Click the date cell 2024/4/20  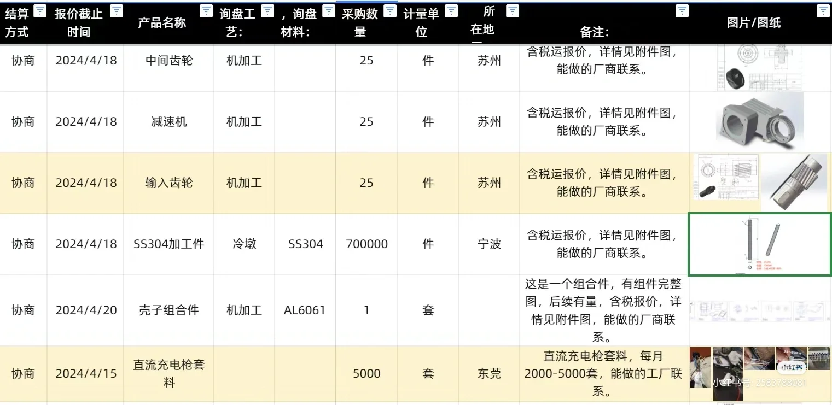tap(85, 310)
